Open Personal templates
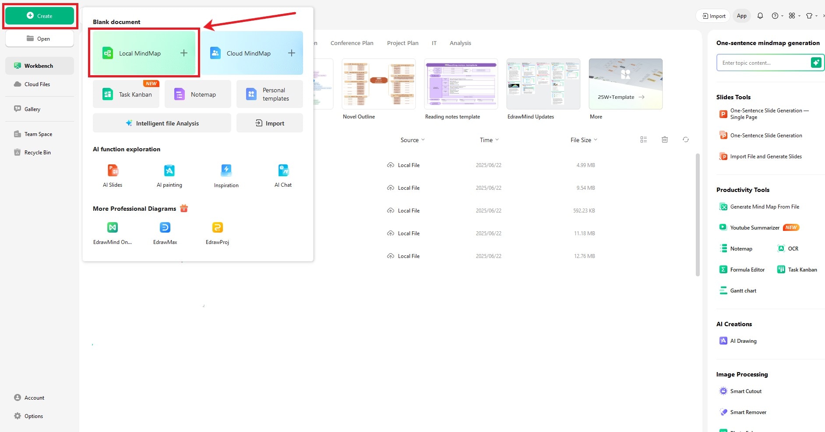Screen dimensions: 825x432 coord(270,94)
